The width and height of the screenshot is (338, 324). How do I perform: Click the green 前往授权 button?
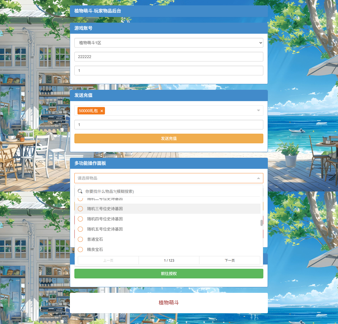coord(169,274)
